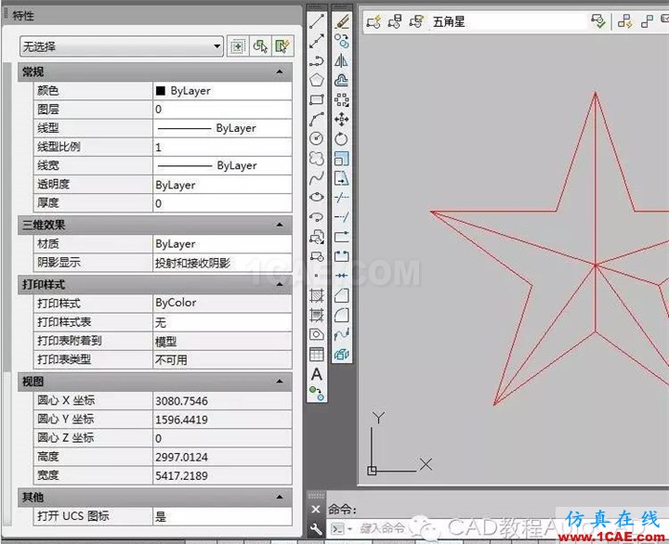This screenshot has width=669, height=544.
Task: Click the 线宽 ByLayer value field
Action: click(222, 165)
